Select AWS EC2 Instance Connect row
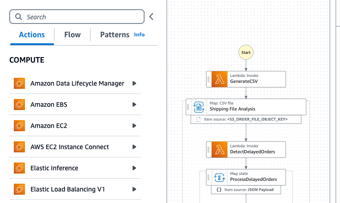 75,147
